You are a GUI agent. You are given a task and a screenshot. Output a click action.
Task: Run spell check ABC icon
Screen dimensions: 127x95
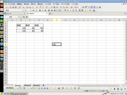86,7
